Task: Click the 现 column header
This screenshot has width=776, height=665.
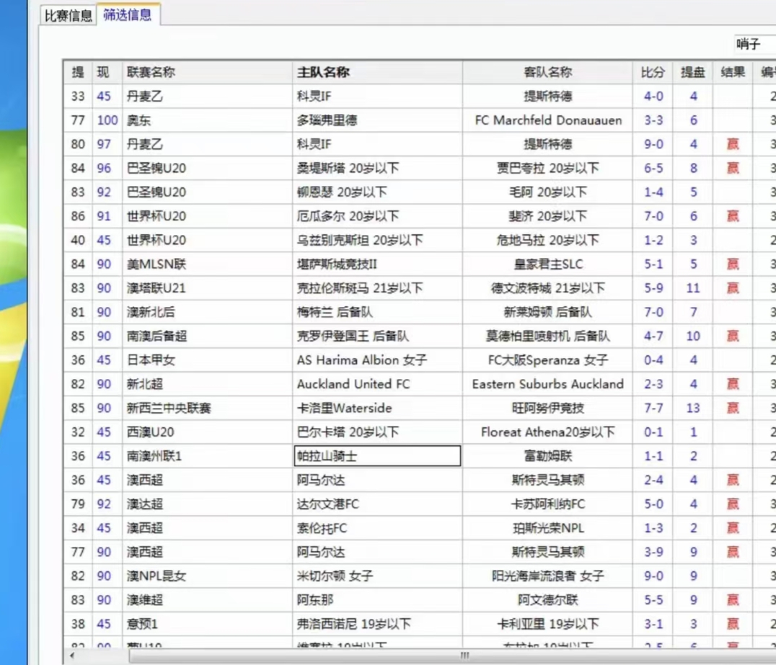Action: 104,72
